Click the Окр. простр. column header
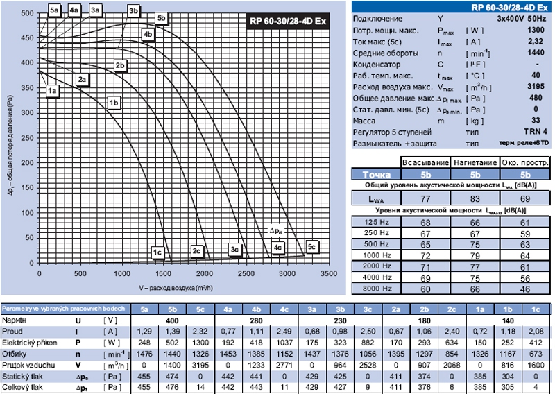 pyautogui.click(x=524, y=162)
